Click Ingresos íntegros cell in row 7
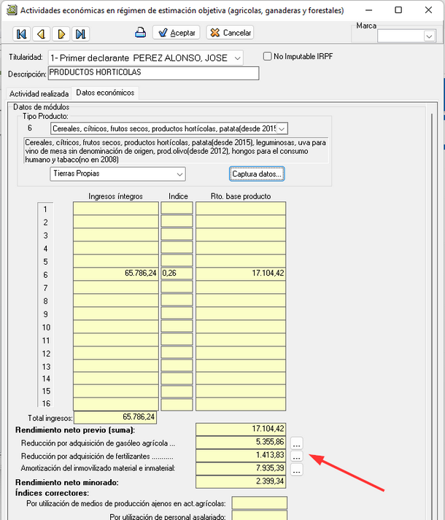Screen dimensions: 445x520 click(x=116, y=287)
